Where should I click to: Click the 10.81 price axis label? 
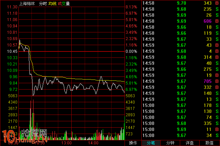[12, 32]
